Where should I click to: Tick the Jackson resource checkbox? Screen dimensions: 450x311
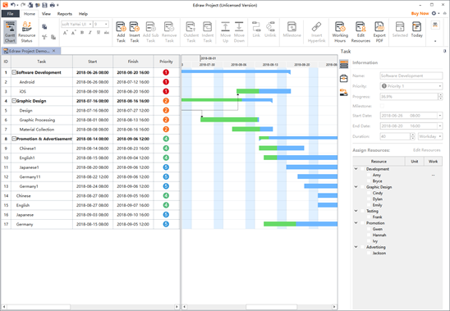pos(369,253)
